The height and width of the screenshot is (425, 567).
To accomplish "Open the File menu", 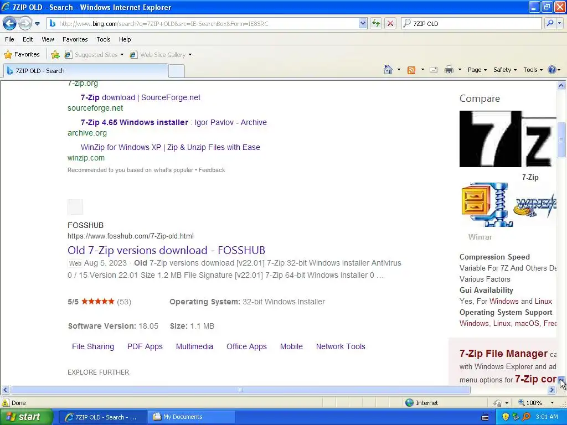I will 10,39.
